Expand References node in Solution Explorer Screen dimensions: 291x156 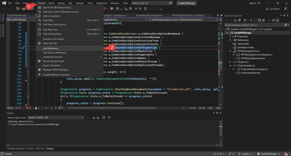pos(230,40)
